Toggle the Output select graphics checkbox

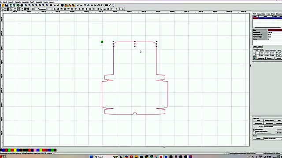254,131
